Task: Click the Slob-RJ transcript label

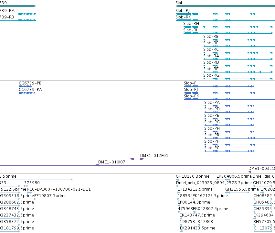Action: 183,11
